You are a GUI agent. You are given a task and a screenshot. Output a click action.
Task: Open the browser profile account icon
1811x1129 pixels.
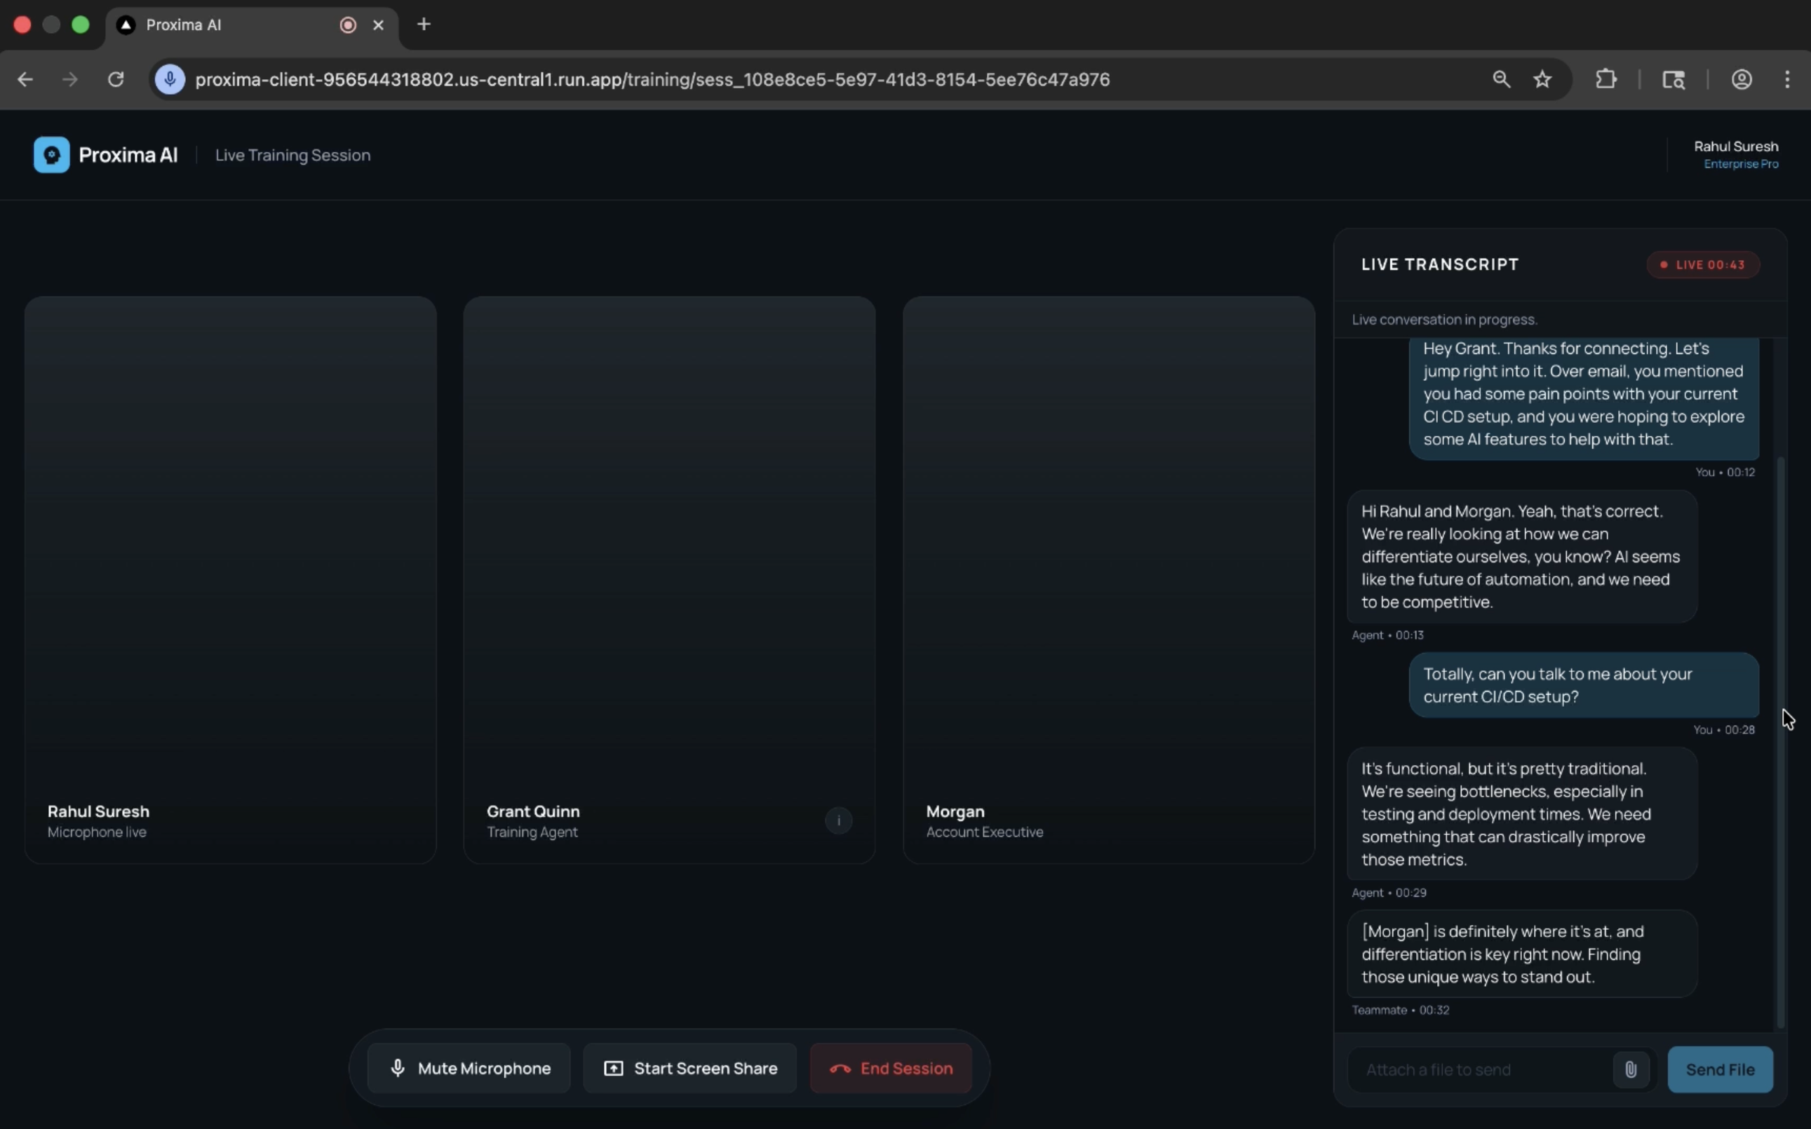1741,79
